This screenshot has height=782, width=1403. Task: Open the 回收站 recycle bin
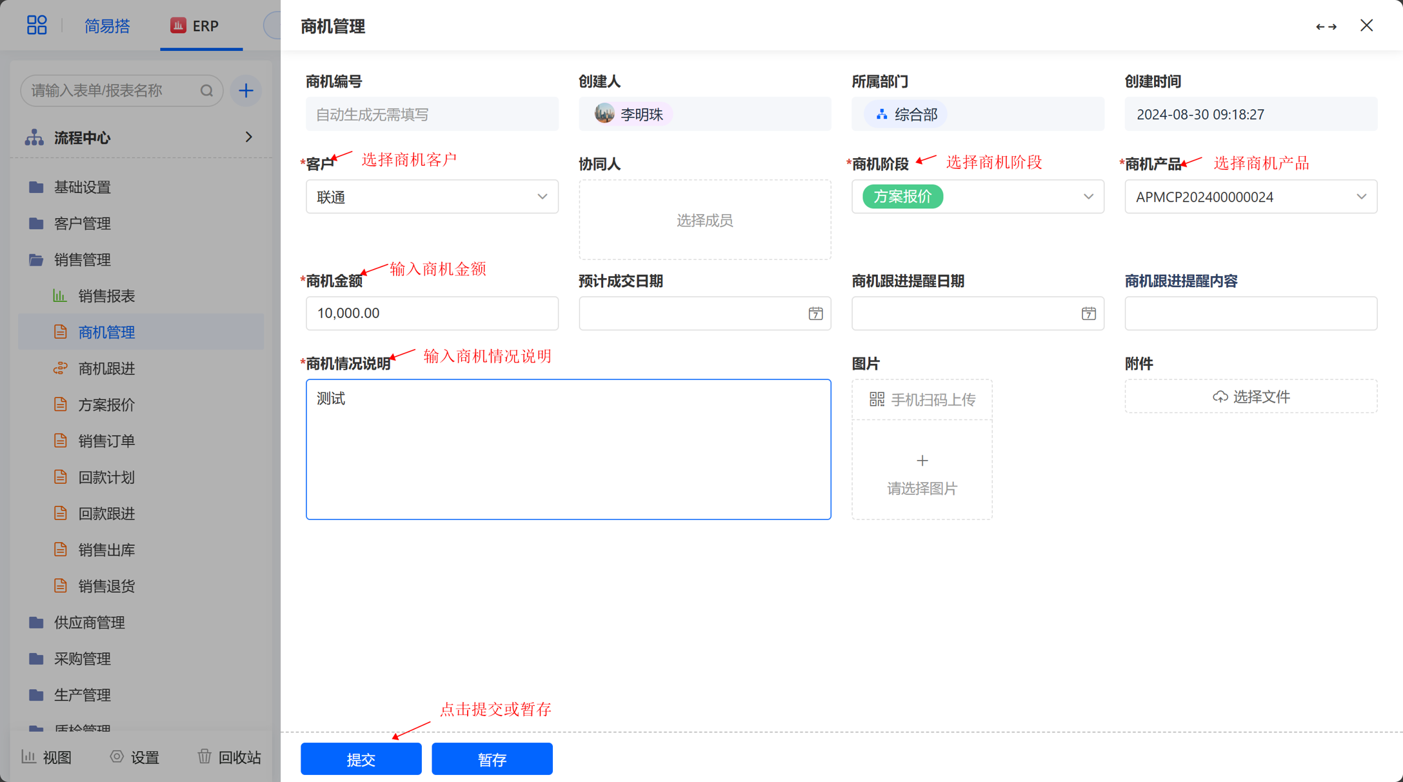pos(229,757)
